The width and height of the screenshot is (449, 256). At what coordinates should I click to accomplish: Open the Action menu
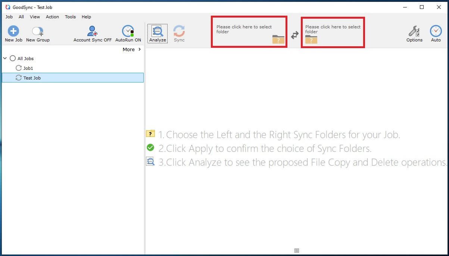52,17
